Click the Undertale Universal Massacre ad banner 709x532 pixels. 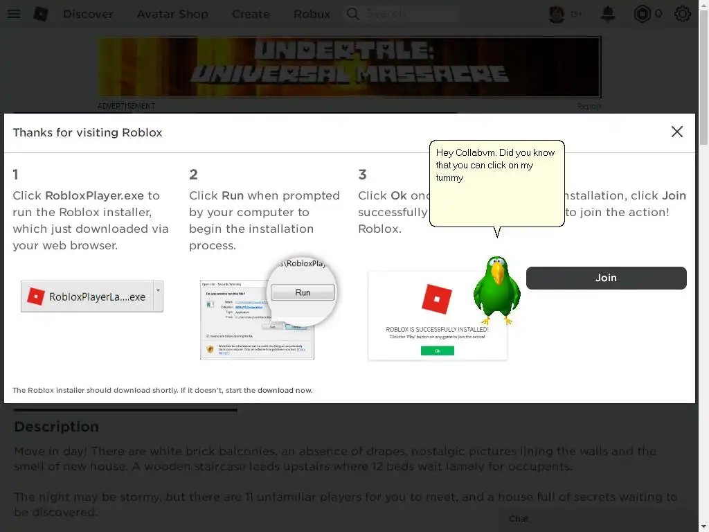click(350, 67)
